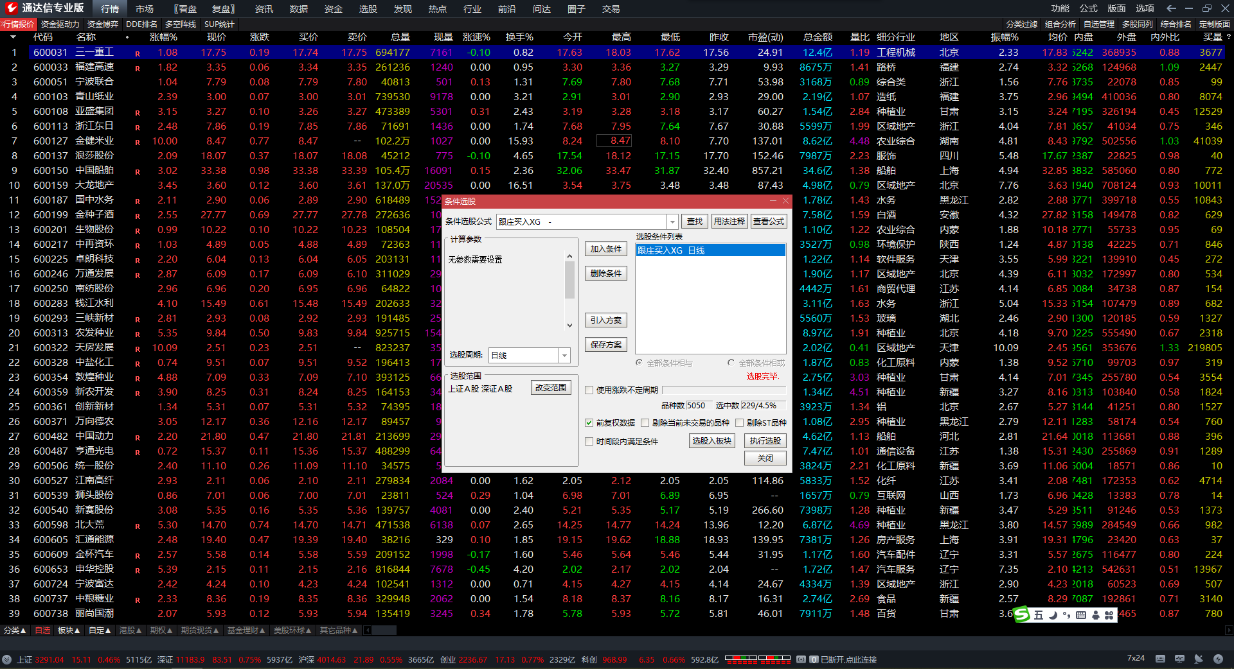Image resolution: width=1234 pixels, height=669 pixels.
Task: Enable the 剔除ST品种 checkbox
Action: 739,423
